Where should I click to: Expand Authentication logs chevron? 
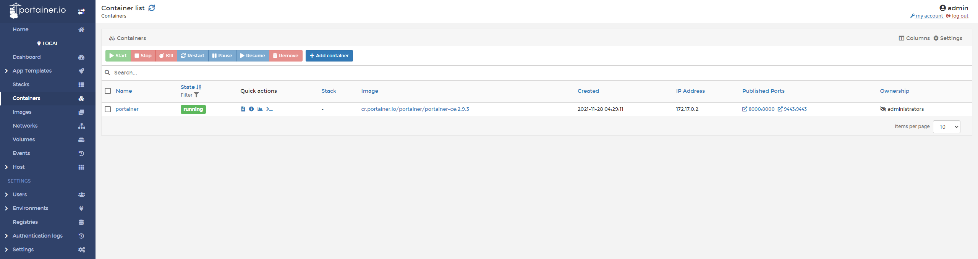tap(6, 236)
